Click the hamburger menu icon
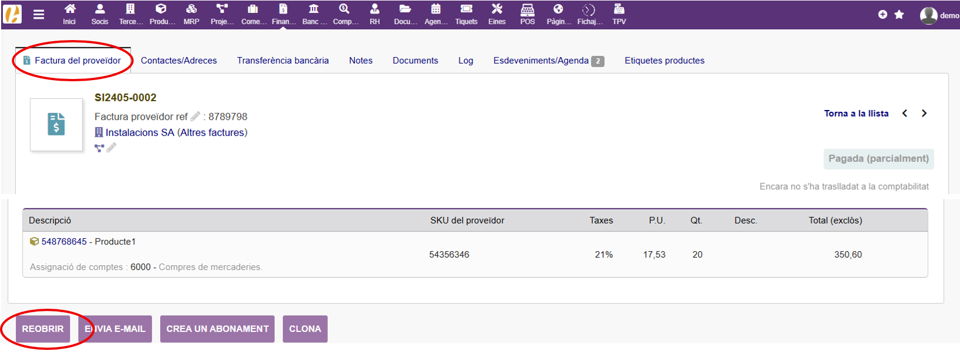This screenshot has height=355, width=960. (x=39, y=15)
